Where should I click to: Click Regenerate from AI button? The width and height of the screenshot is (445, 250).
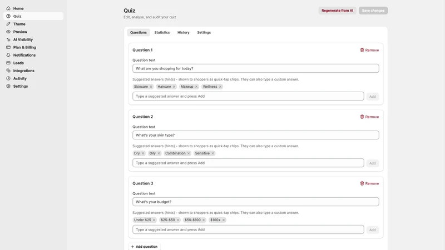point(337,11)
